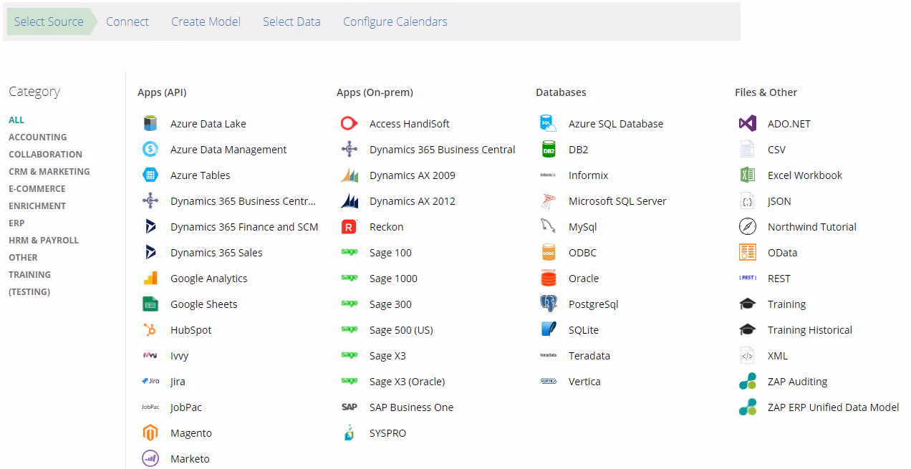Open the Configure Calendars step

coord(395,21)
